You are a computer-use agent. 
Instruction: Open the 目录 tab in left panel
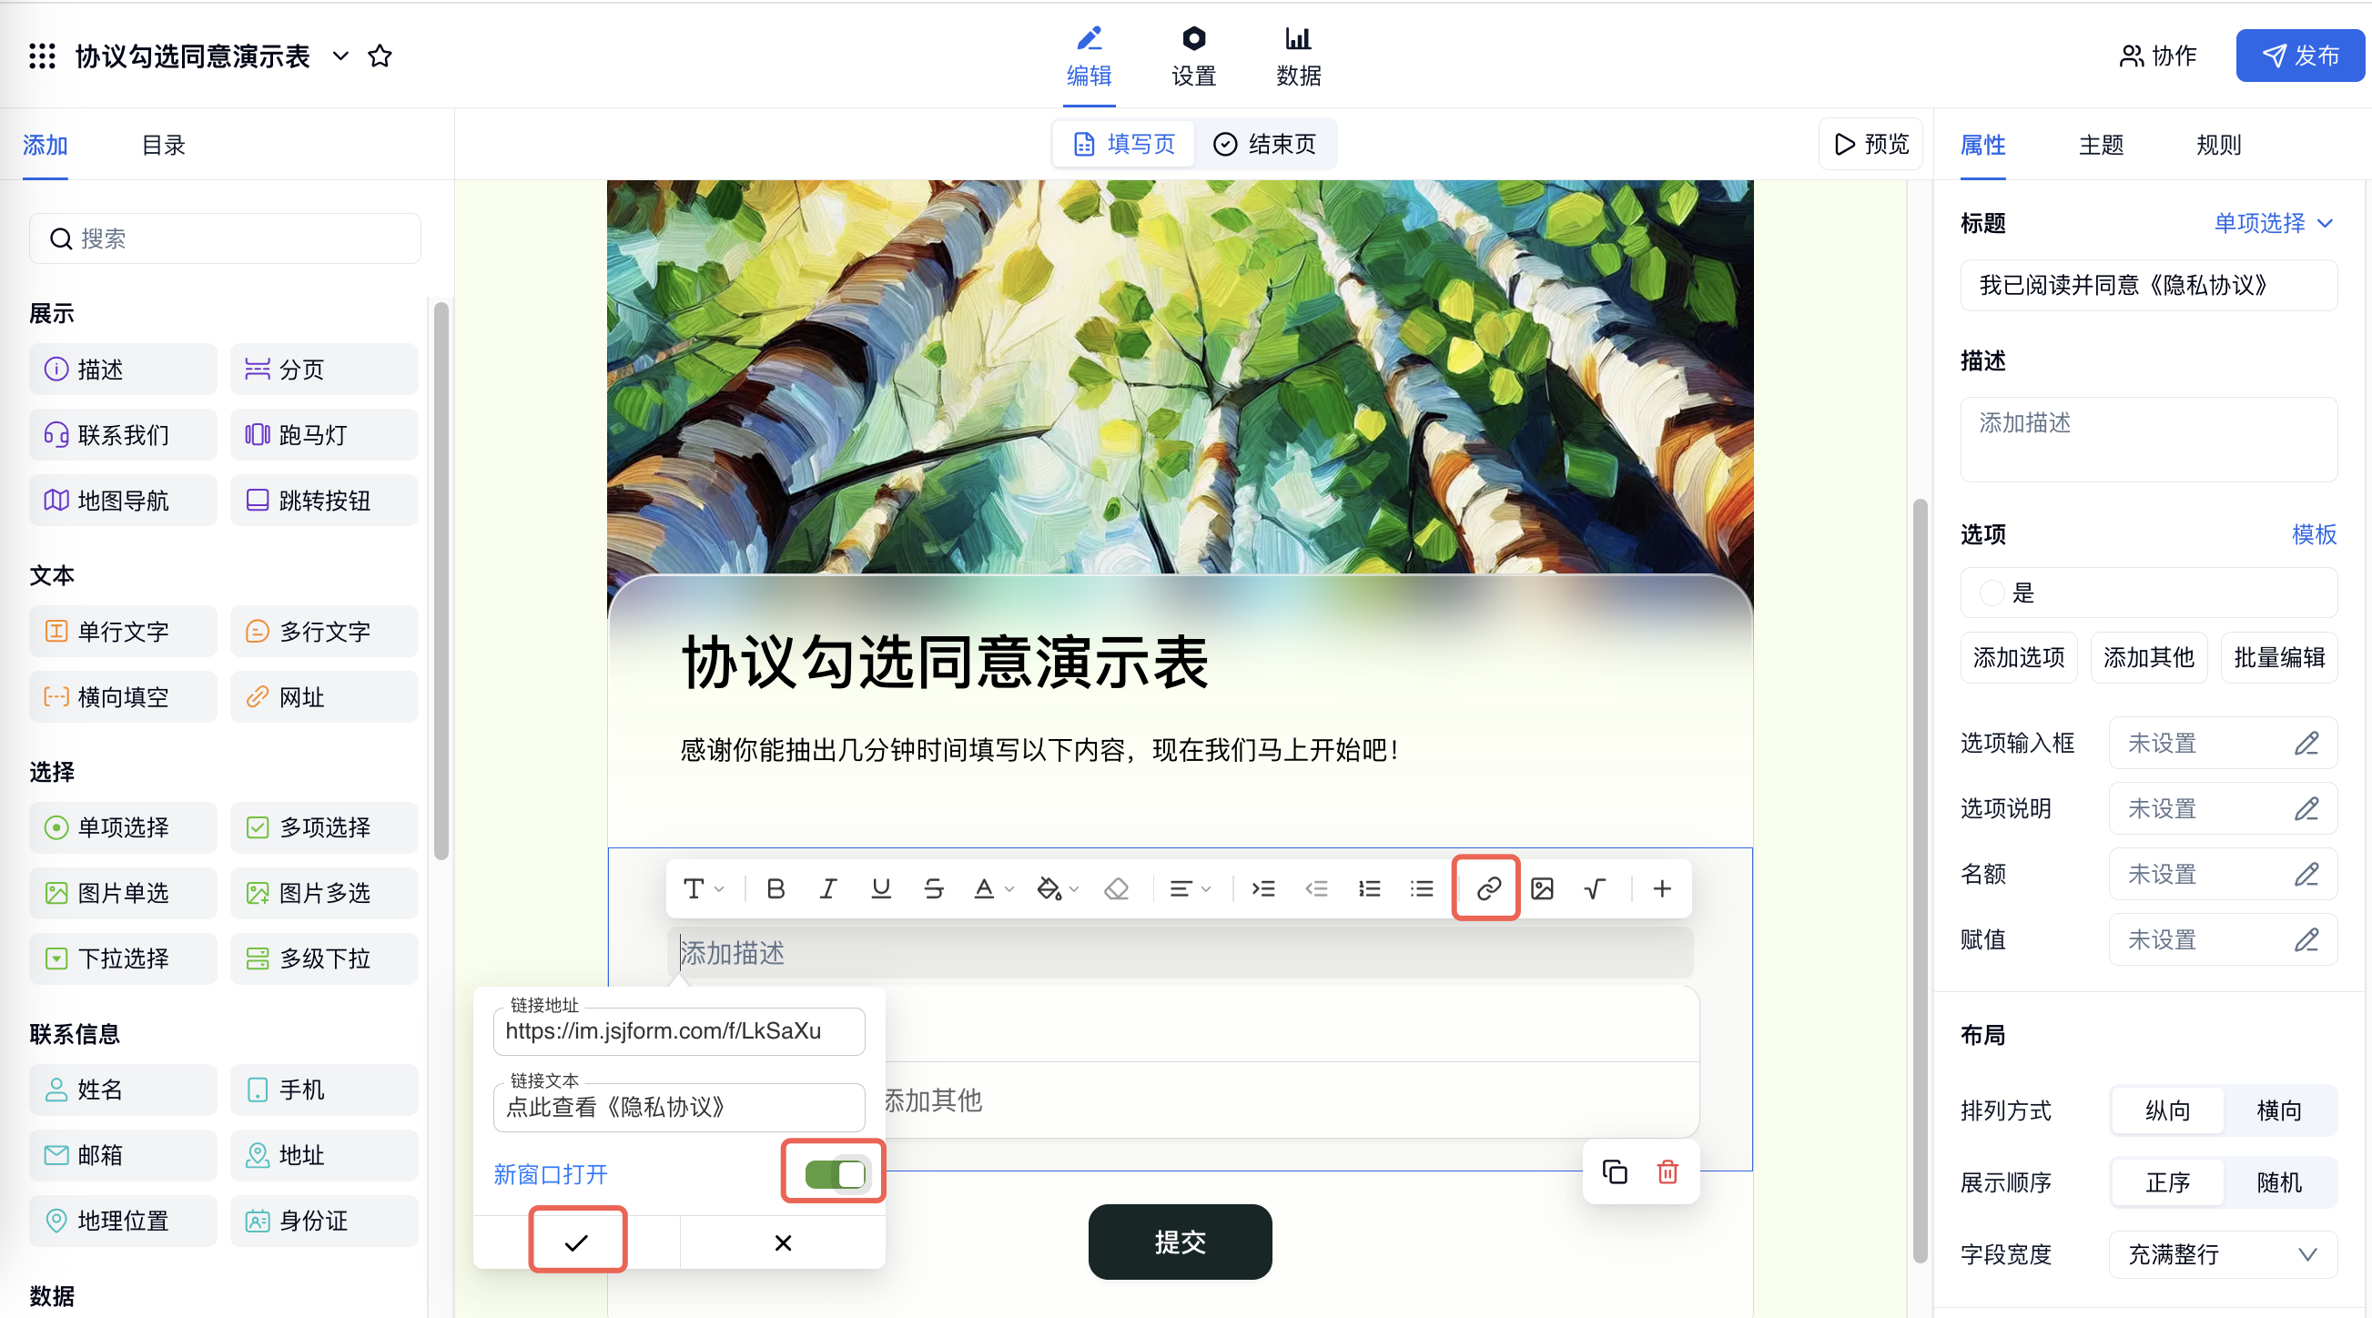pos(163,145)
